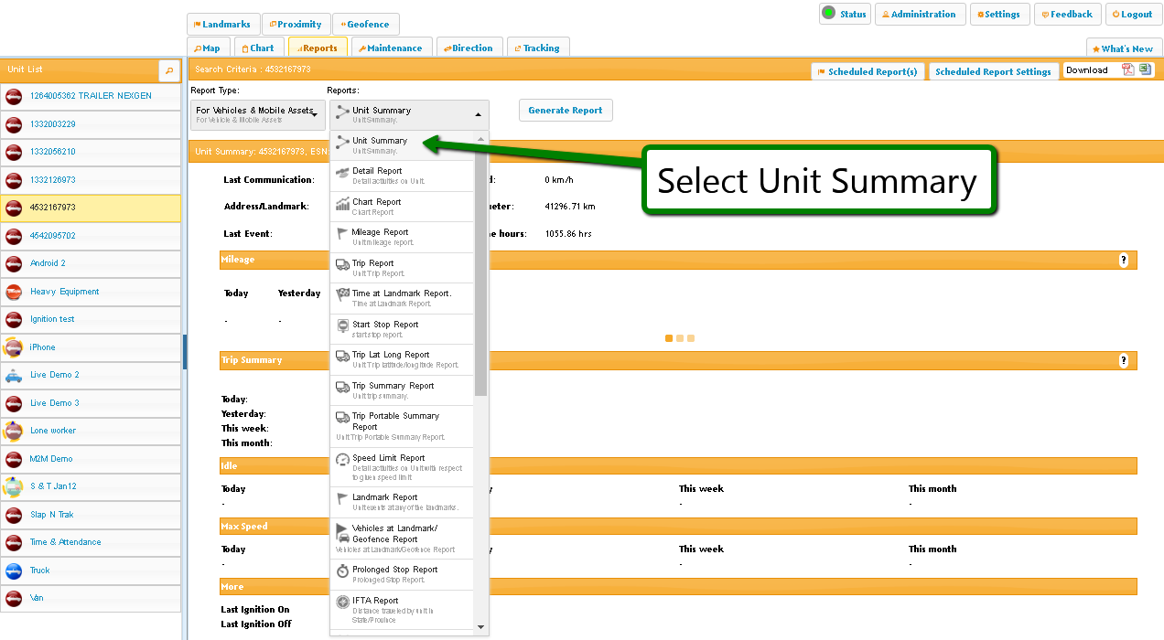Download report as Excel icon
The image size is (1164, 640).
[x=1145, y=70]
